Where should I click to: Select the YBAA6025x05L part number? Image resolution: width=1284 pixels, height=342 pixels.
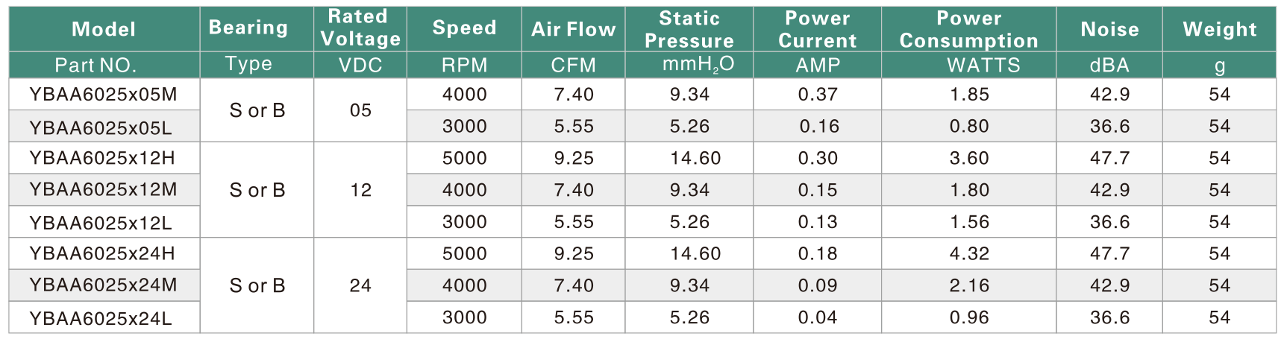pyautogui.click(x=104, y=127)
